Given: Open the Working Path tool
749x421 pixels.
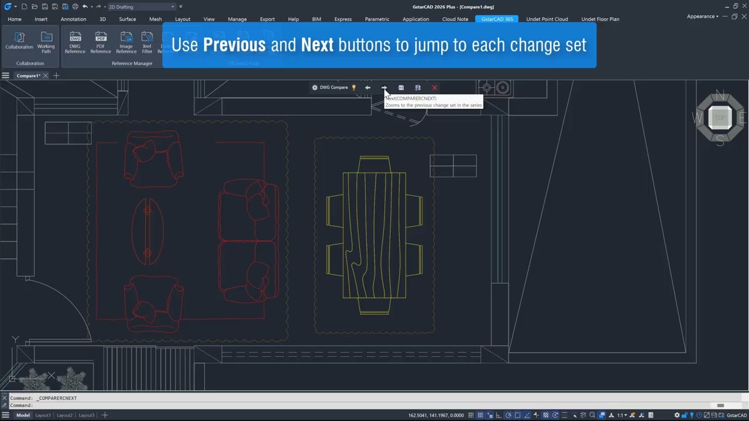Looking at the screenshot, I should click(46, 43).
